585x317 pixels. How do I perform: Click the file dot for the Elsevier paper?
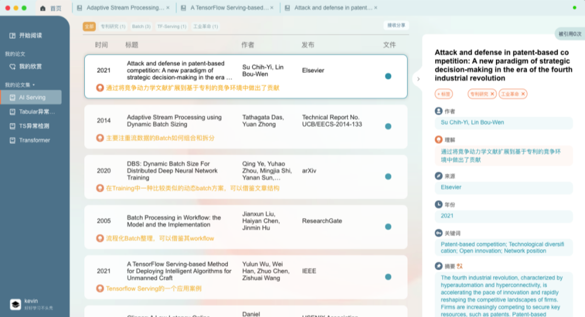(388, 76)
